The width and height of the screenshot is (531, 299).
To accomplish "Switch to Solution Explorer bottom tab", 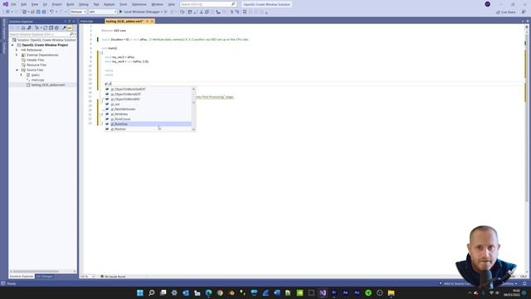I will point(22,277).
